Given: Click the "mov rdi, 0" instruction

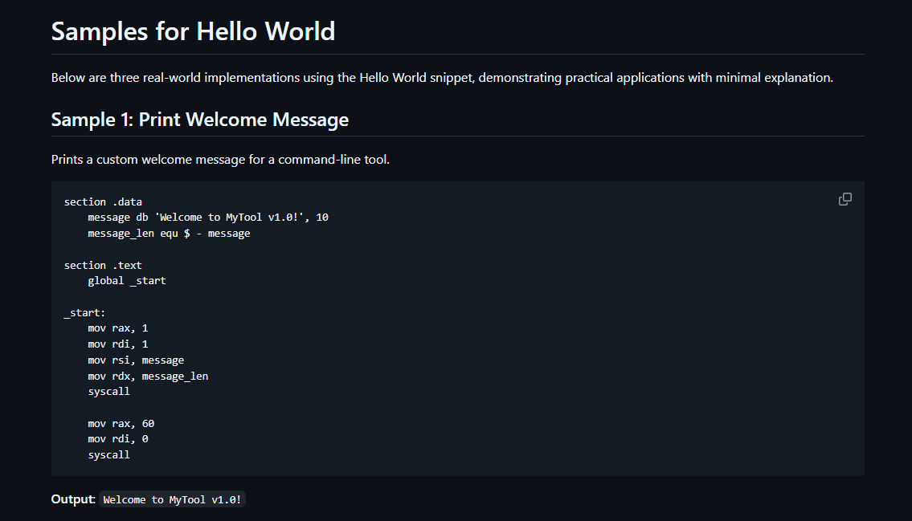Looking at the screenshot, I should click(x=118, y=440).
